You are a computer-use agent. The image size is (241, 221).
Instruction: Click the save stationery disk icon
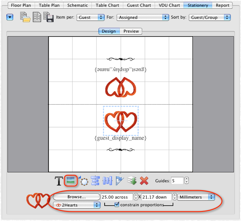48,18
